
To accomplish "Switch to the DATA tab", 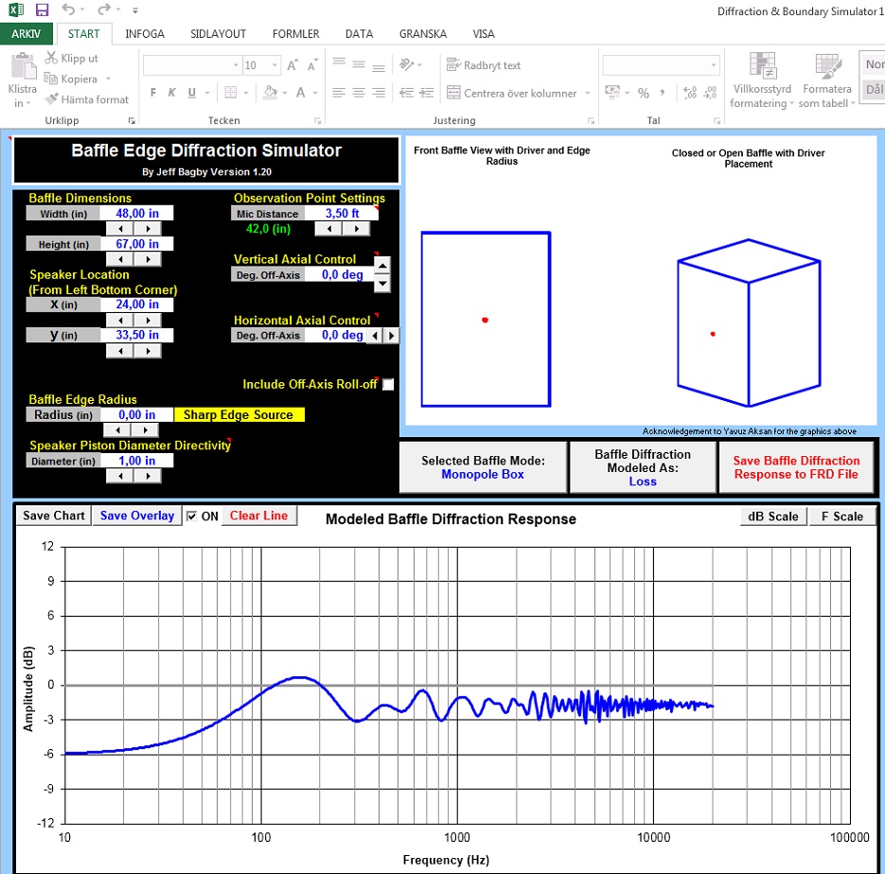I will (359, 34).
